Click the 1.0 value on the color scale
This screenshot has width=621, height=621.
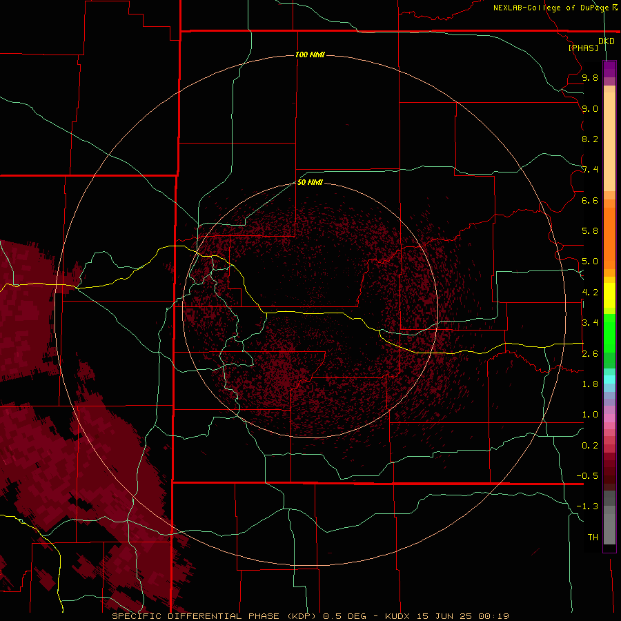pyautogui.click(x=590, y=415)
